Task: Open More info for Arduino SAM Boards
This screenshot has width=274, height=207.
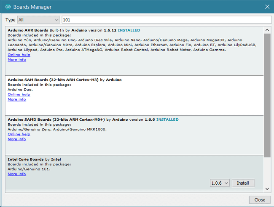Action: click(17, 99)
